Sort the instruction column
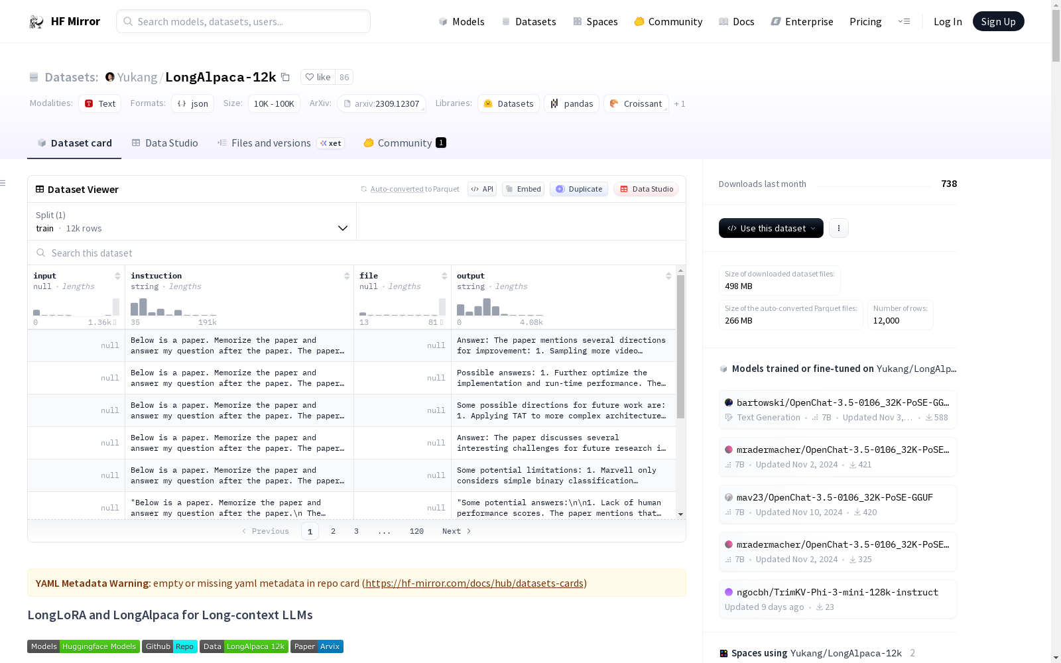 (347, 276)
